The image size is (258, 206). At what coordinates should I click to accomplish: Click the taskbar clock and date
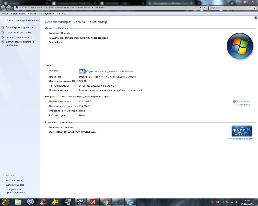coord(247,202)
